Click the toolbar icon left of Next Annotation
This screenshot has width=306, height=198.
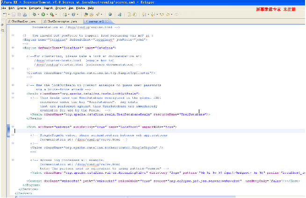tap(135, 15)
